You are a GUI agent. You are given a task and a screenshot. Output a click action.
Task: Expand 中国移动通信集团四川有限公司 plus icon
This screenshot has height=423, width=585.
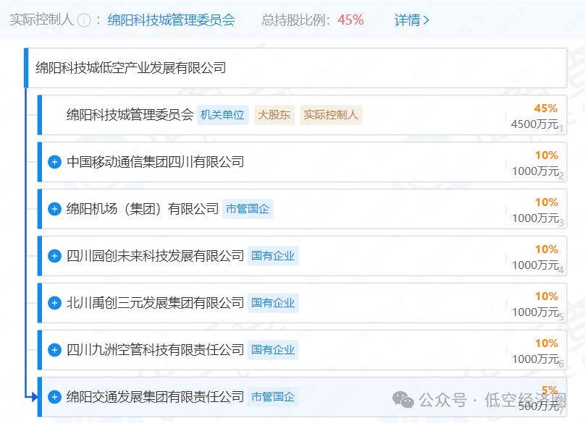click(x=54, y=162)
